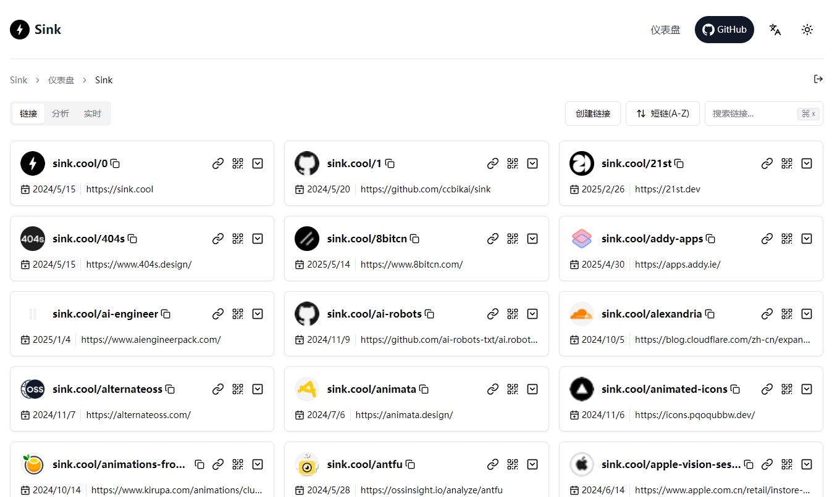Open link icon on sink.cool/alexandria card

pos(767,314)
